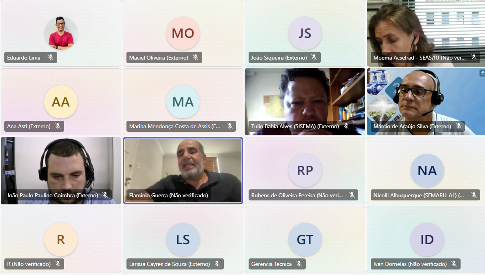Click Ivan Dornelas' muted microphone icon
This screenshot has height=275, width=485.
[454, 264]
